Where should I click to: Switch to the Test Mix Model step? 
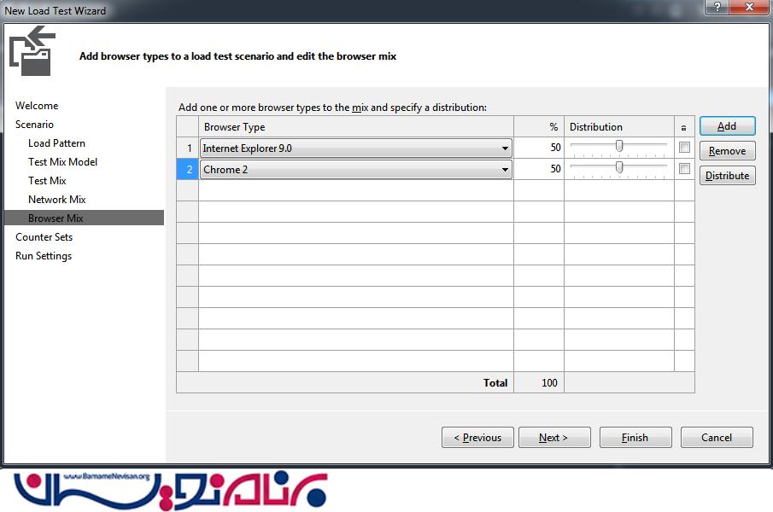point(62,162)
